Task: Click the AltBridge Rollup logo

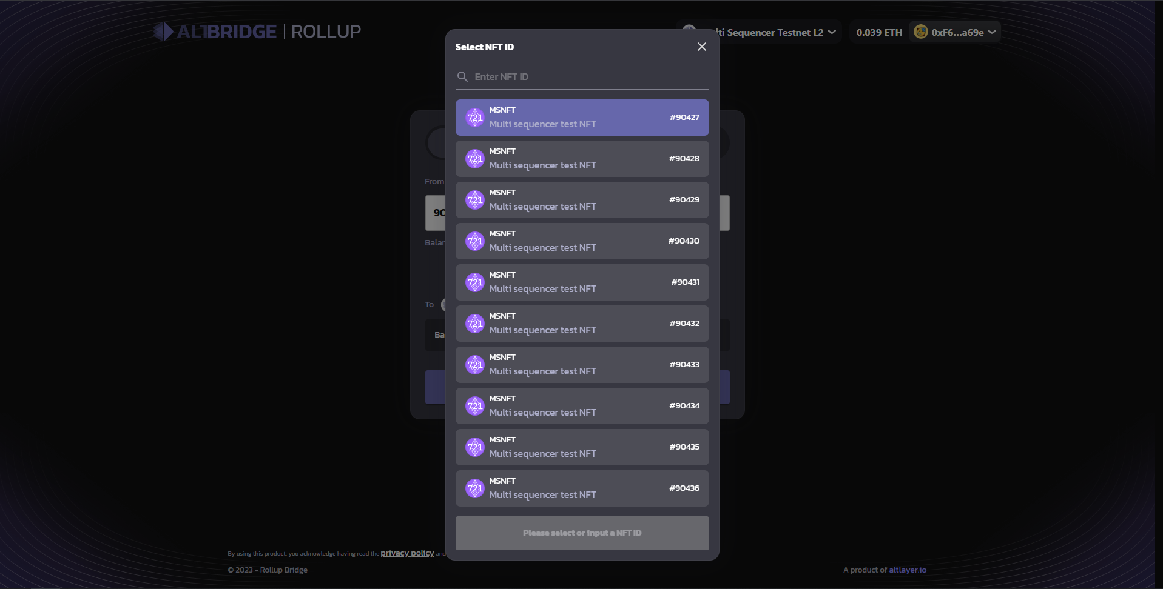Action: pos(257,32)
